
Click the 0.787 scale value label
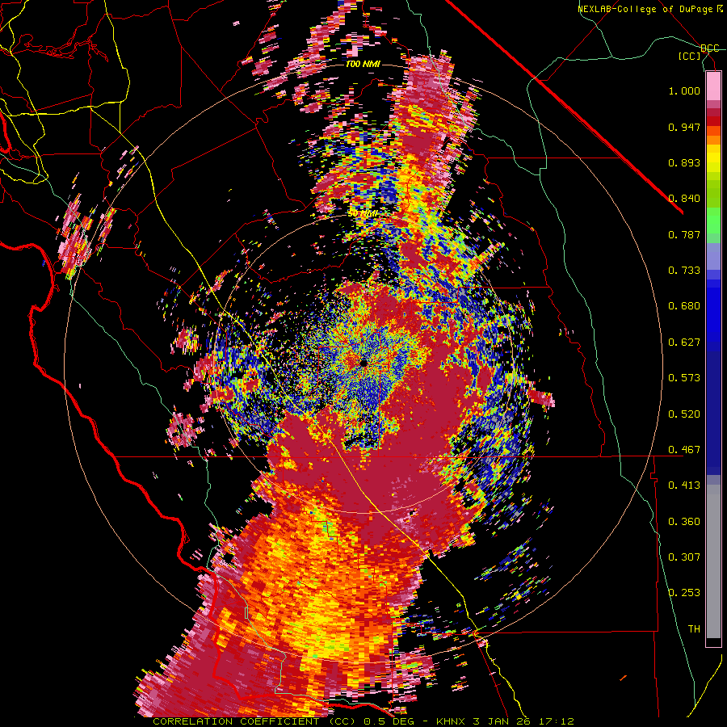point(684,234)
